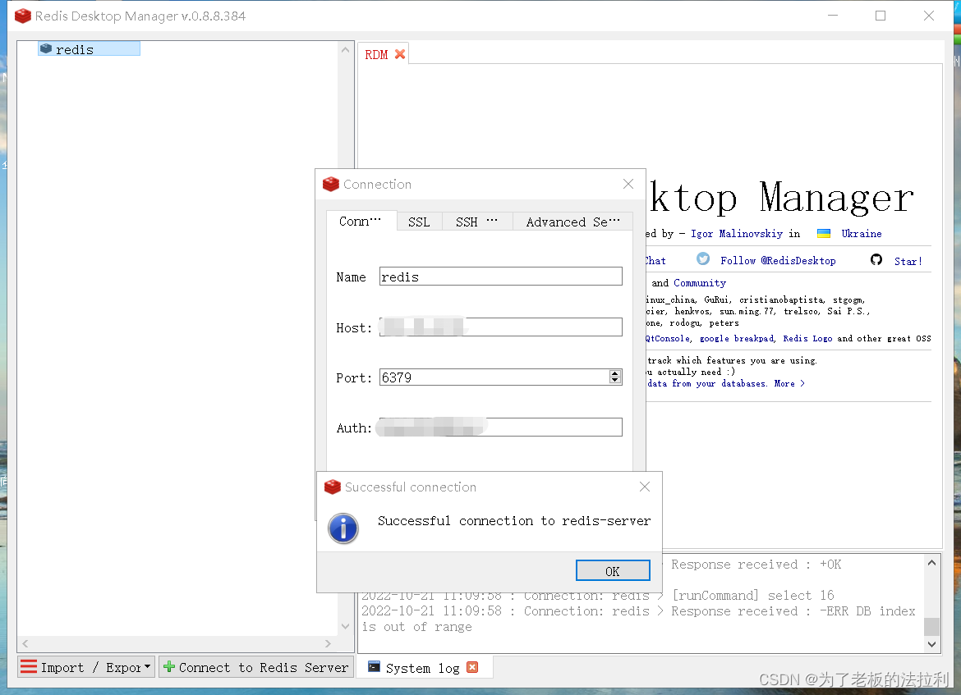Close the System log tab
The width and height of the screenshot is (961, 695).
pyautogui.click(x=472, y=667)
